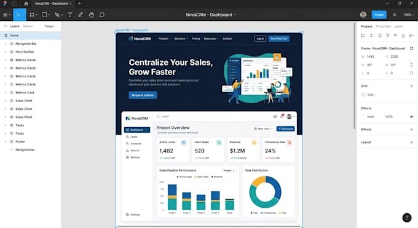Select the Text tool
This screenshot has width=418, height=228.
(x=70, y=15)
